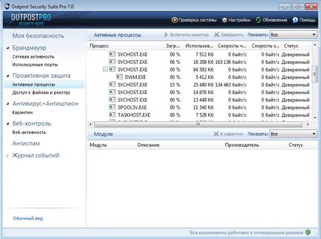
Task: Open Журнал событий section
Action: click(36, 155)
